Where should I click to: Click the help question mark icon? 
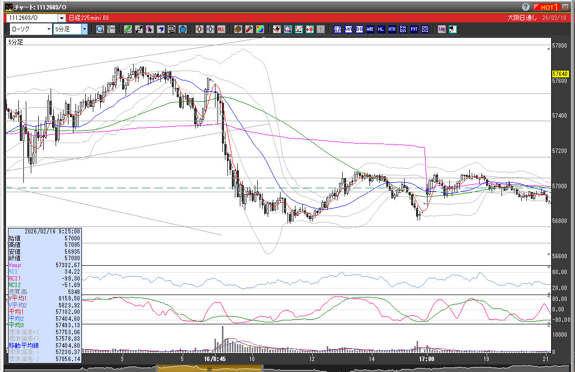pos(525,7)
